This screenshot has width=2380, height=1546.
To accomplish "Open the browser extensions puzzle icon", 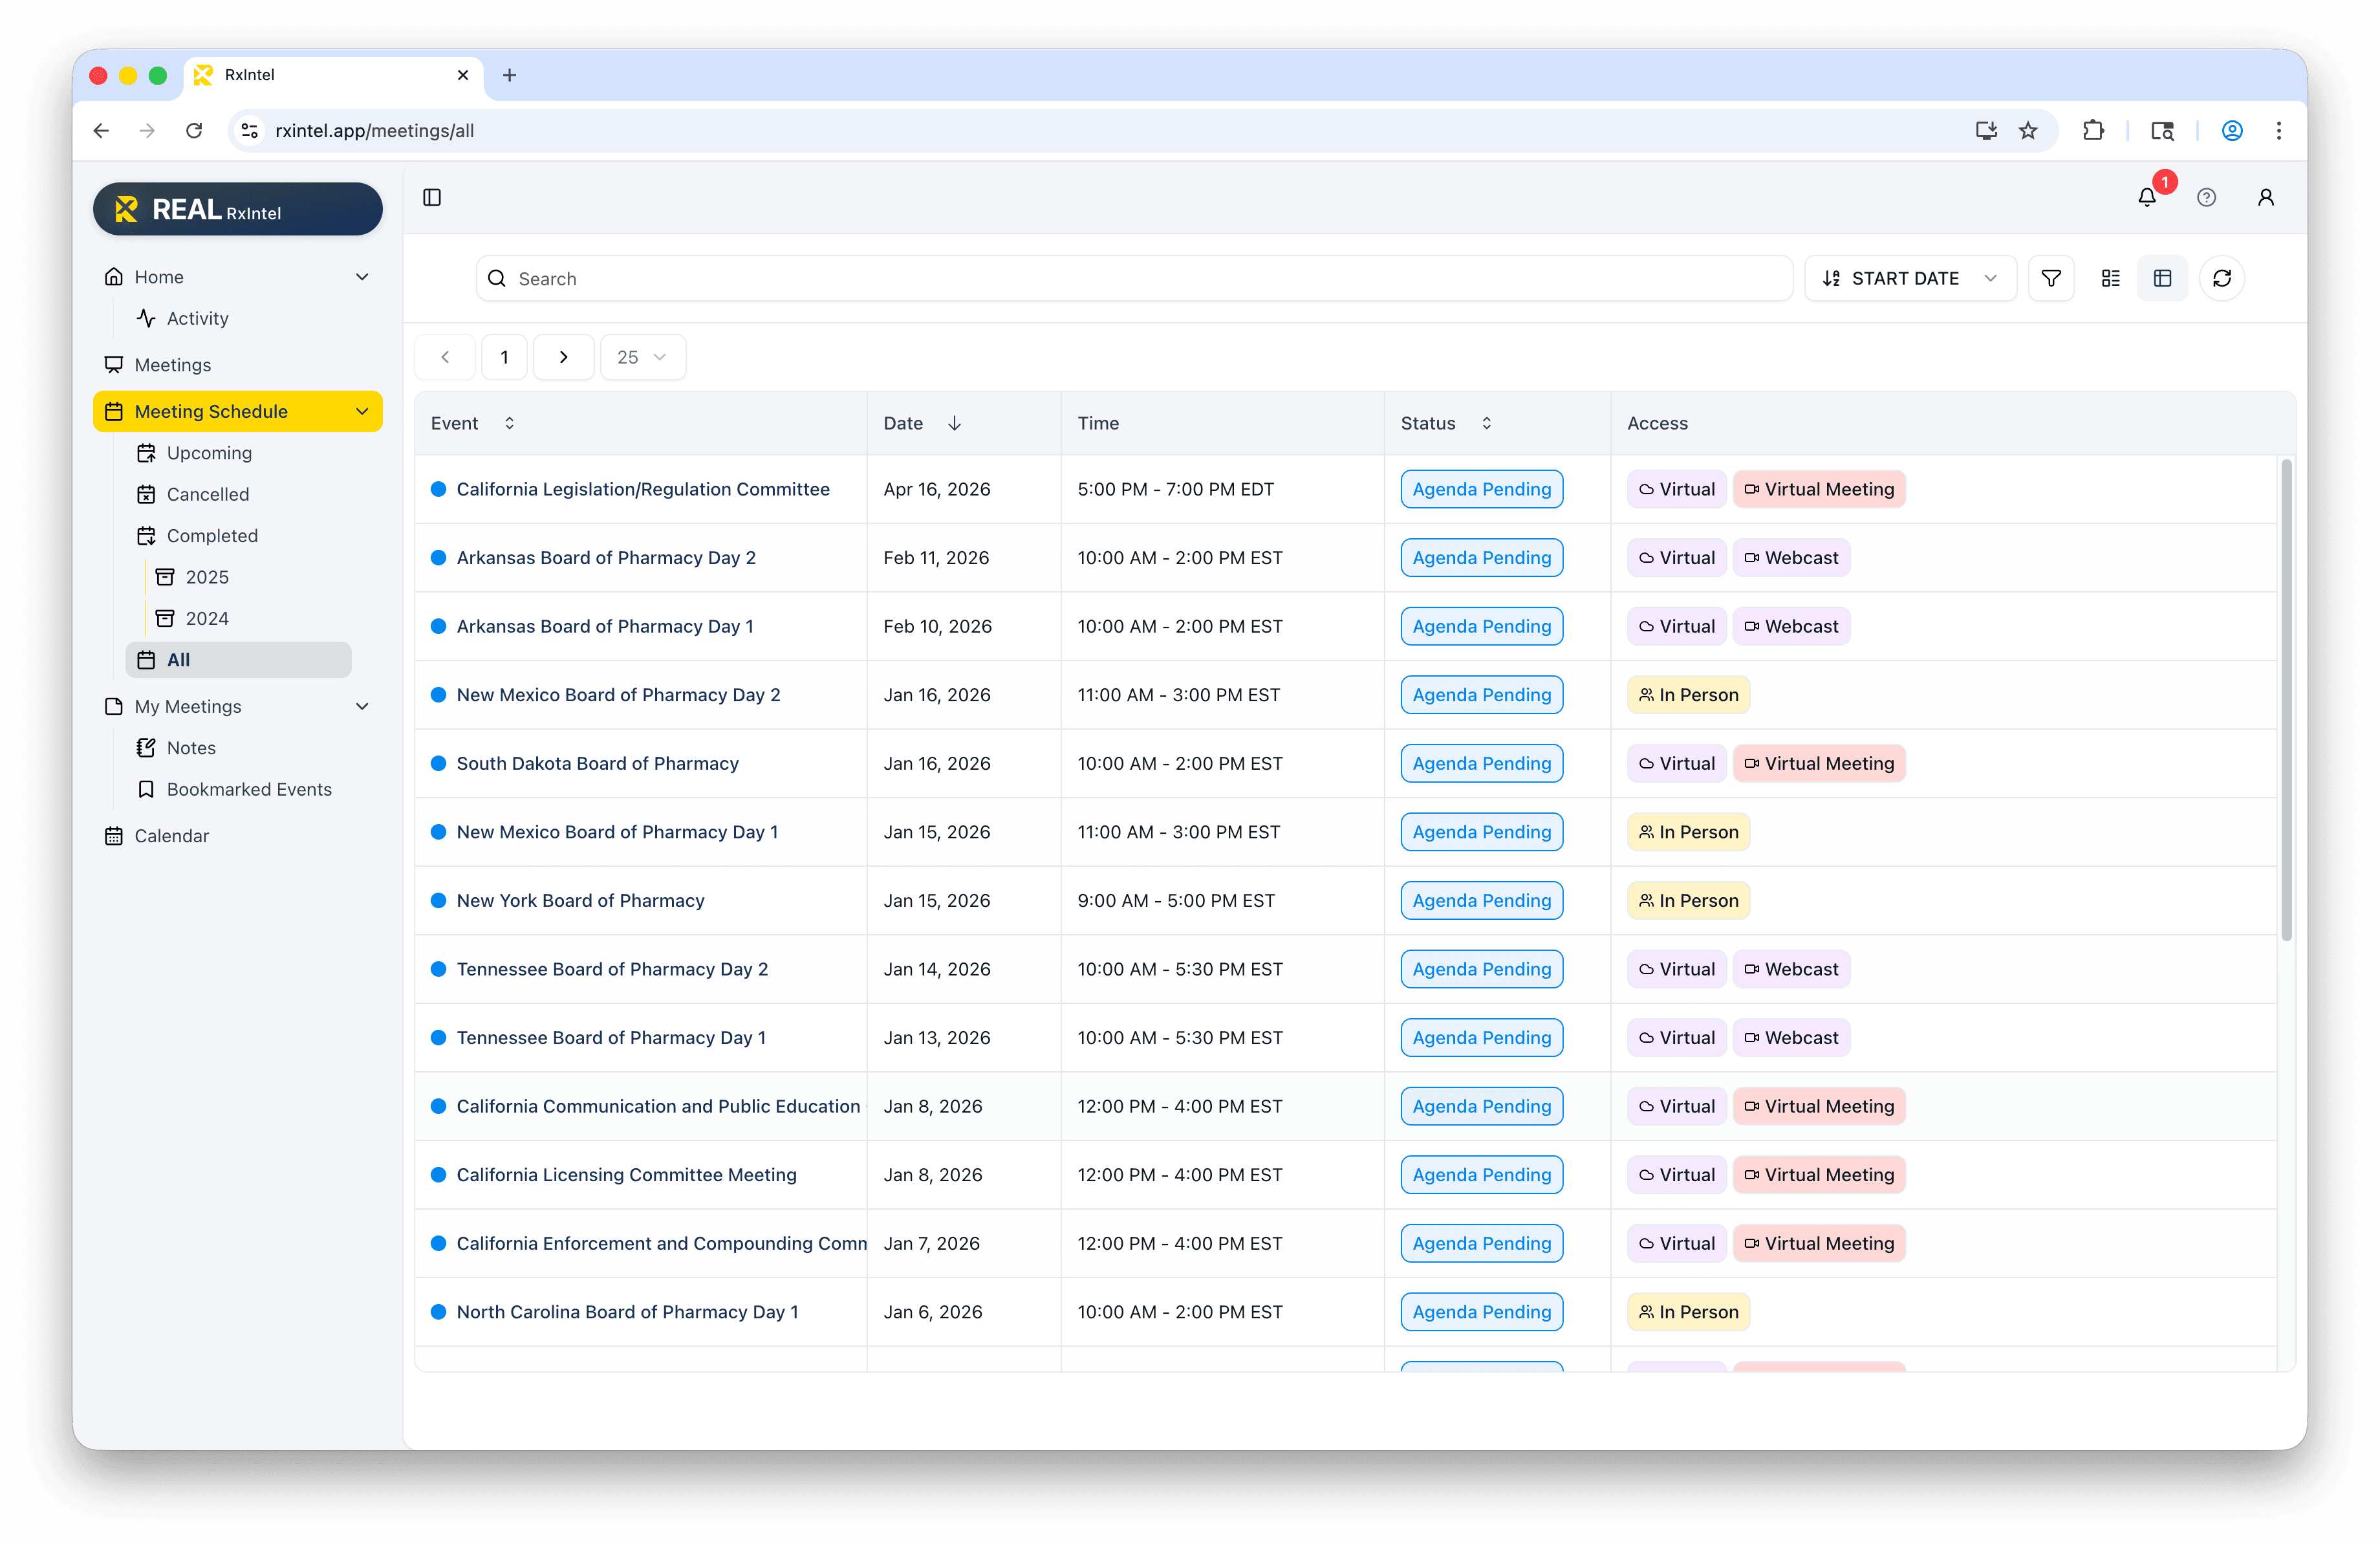I will [x=2092, y=131].
